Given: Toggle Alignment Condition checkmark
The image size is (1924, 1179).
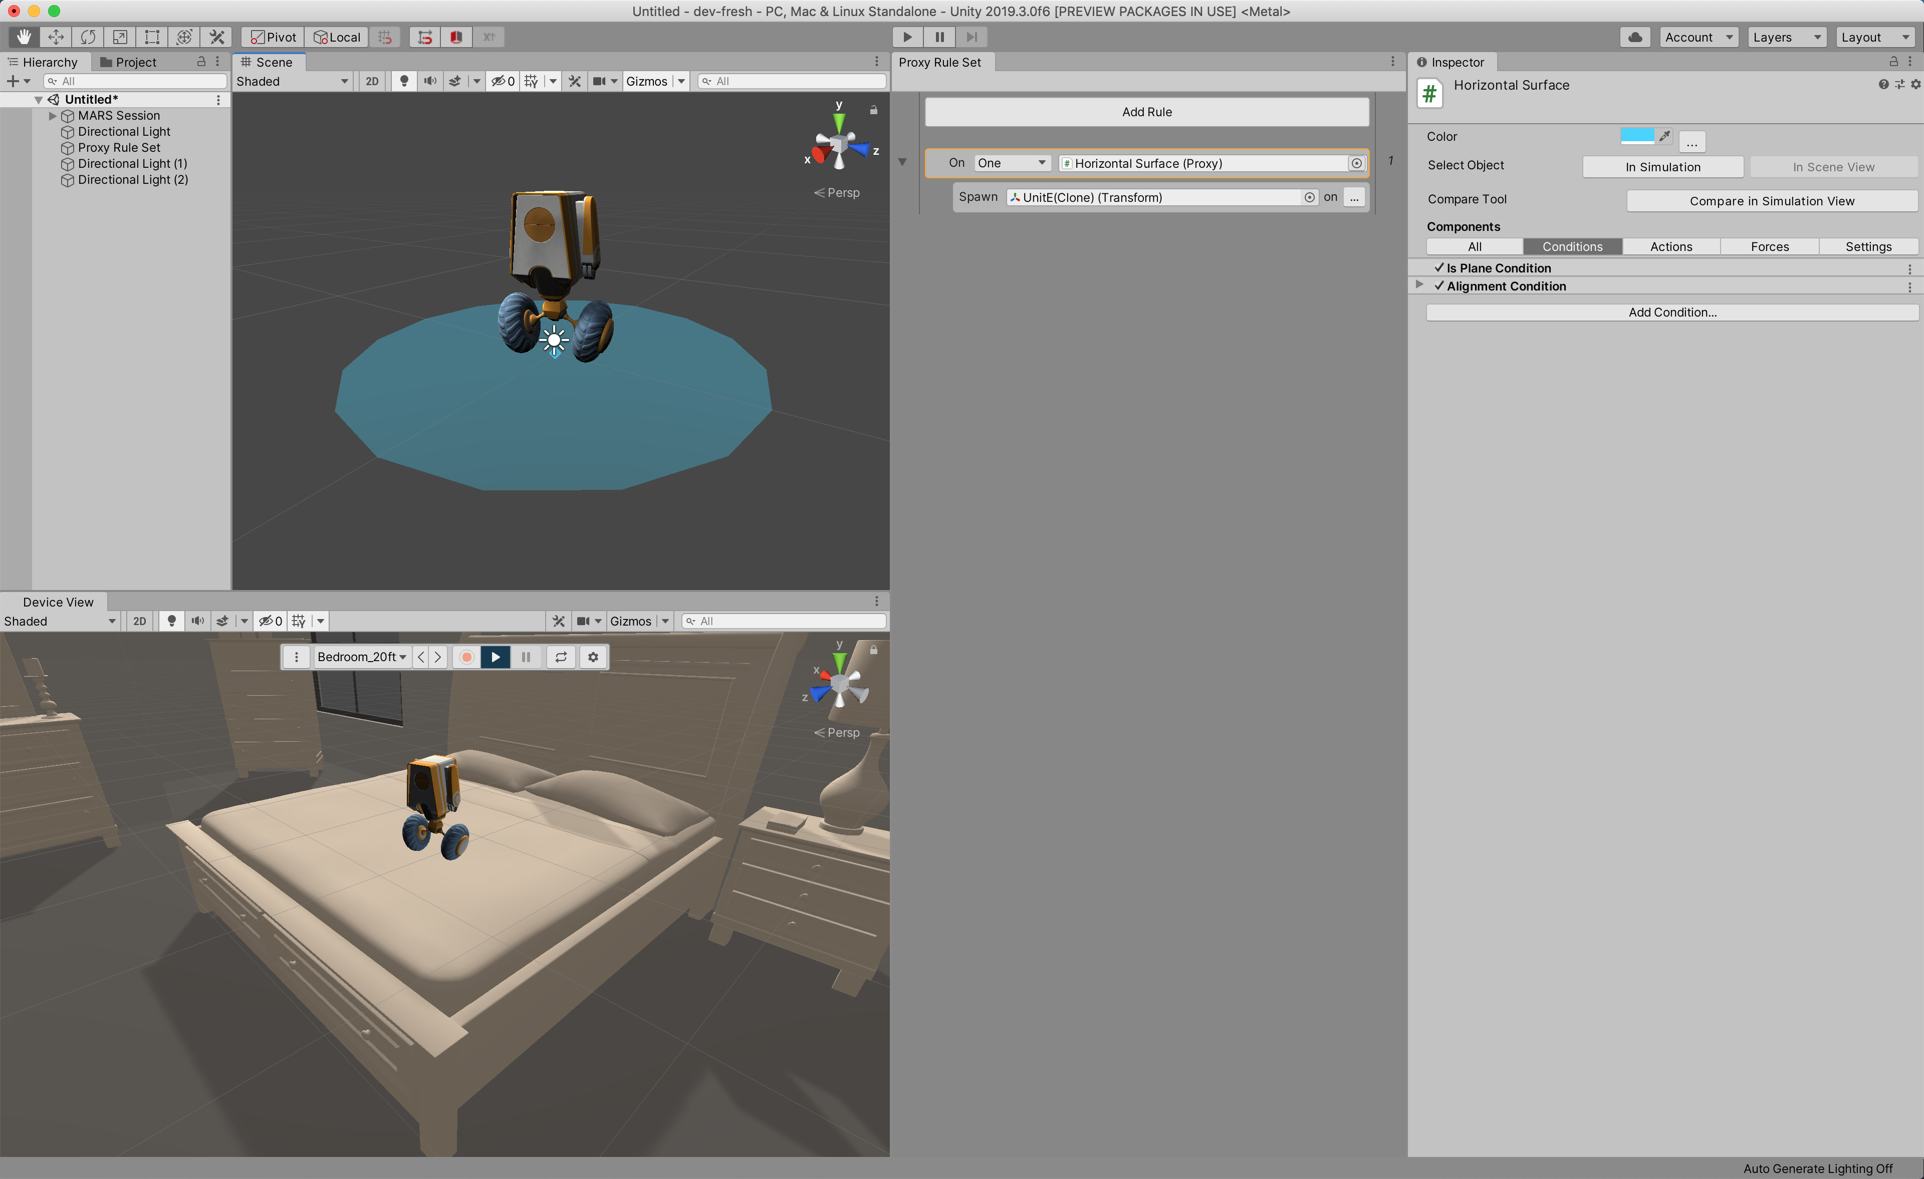Looking at the screenshot, I should 1438,286.
